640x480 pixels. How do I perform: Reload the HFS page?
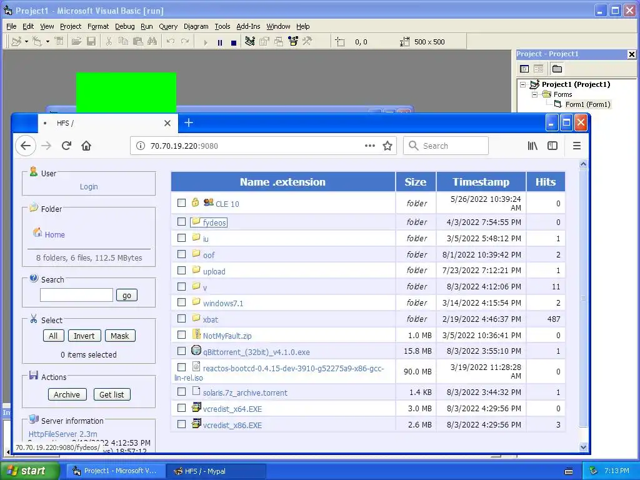(x=66, y=146)
